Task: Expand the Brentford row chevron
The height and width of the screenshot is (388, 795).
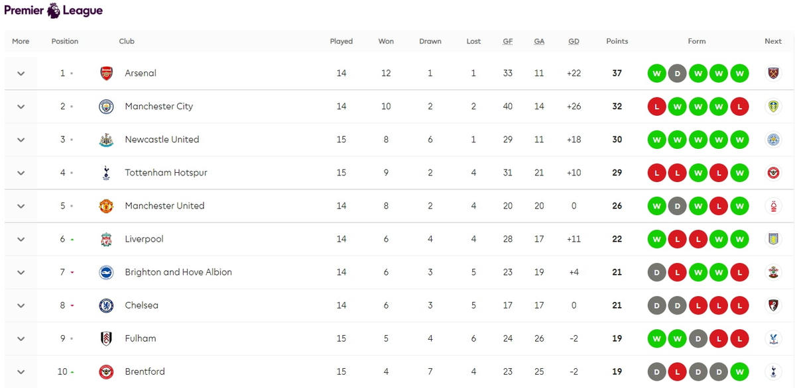Action: point(21,371)
